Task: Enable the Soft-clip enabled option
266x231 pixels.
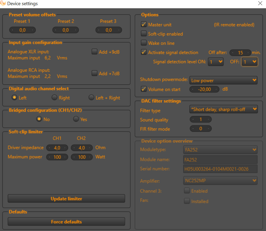Action: click(x=144, y=33)
